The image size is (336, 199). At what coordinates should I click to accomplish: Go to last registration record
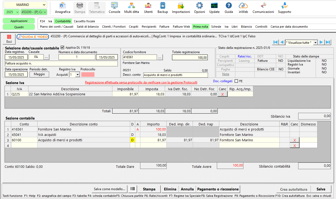pos(328,42)
